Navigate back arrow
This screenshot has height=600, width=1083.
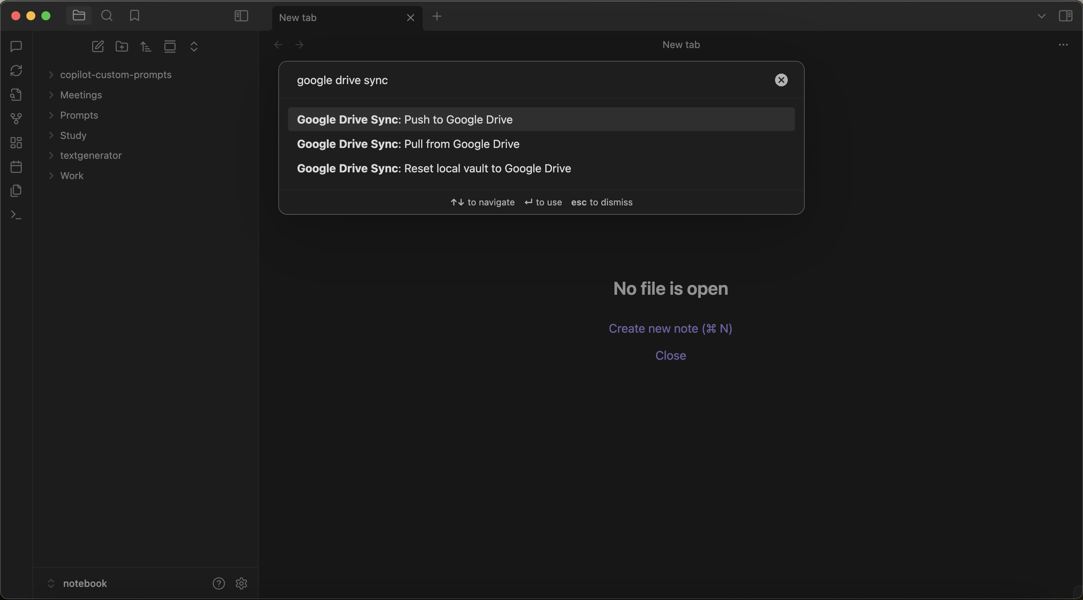click(278, 45)
